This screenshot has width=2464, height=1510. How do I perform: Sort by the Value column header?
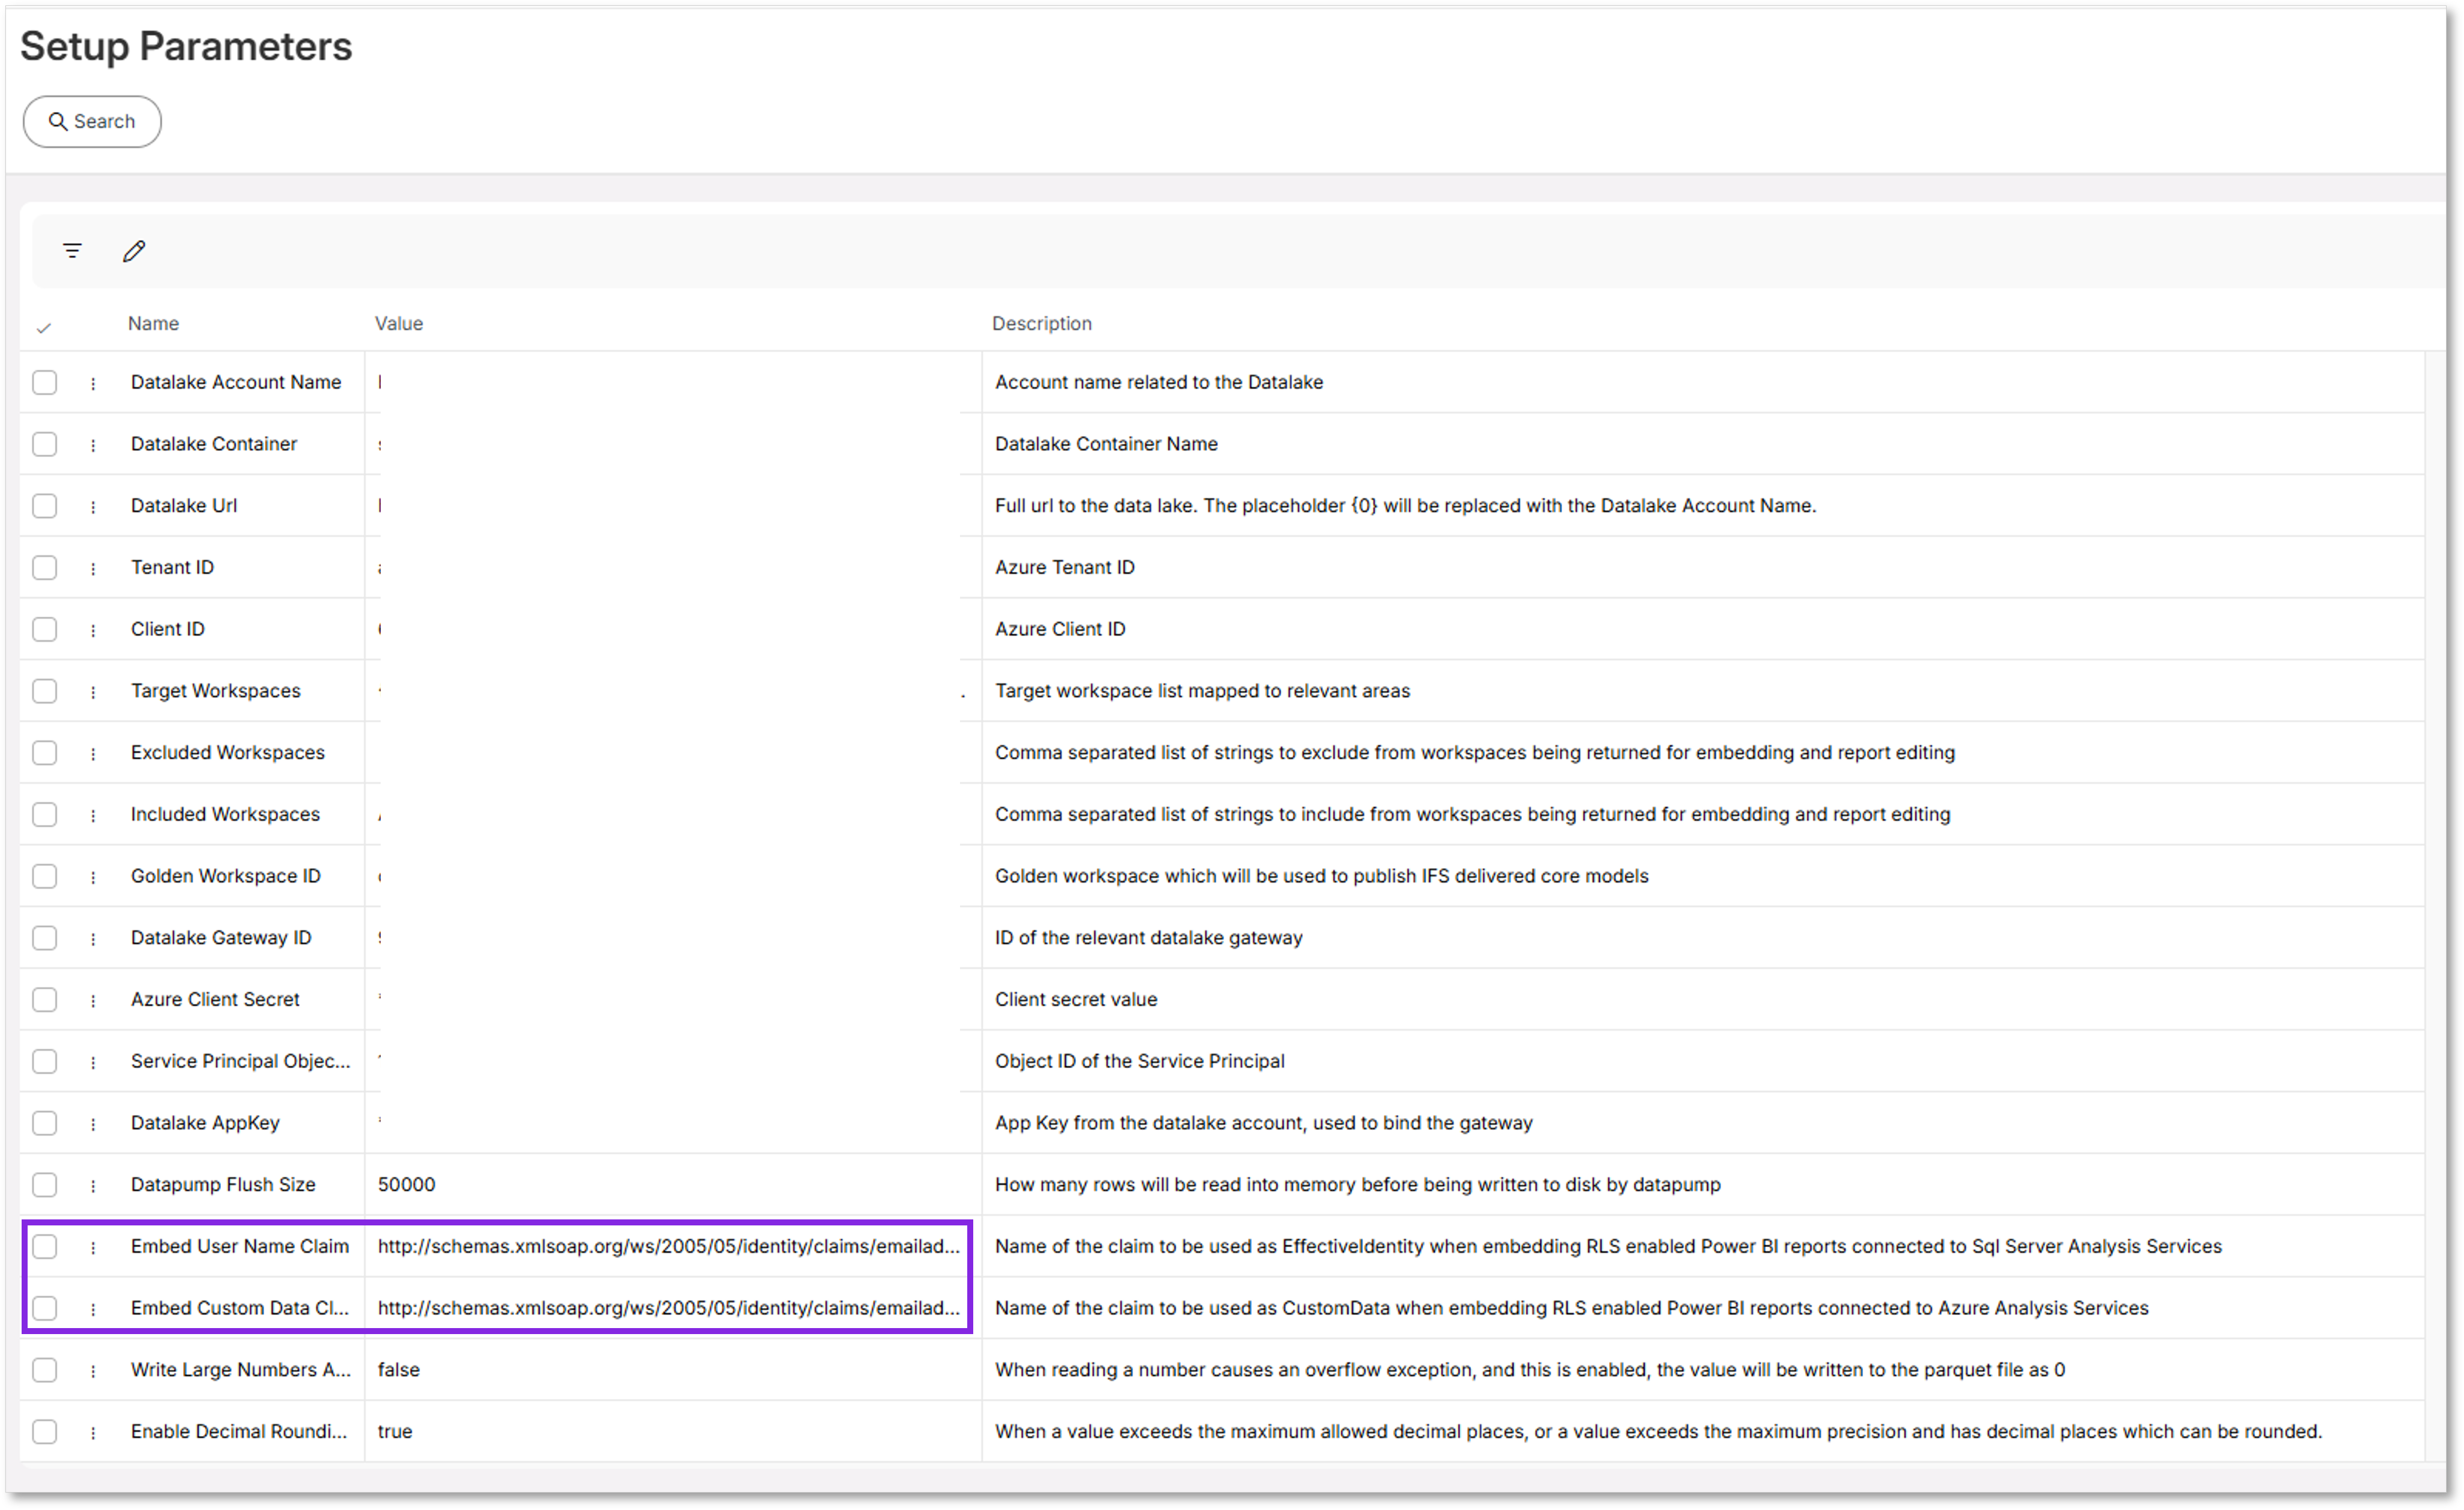tap(399, 324)
